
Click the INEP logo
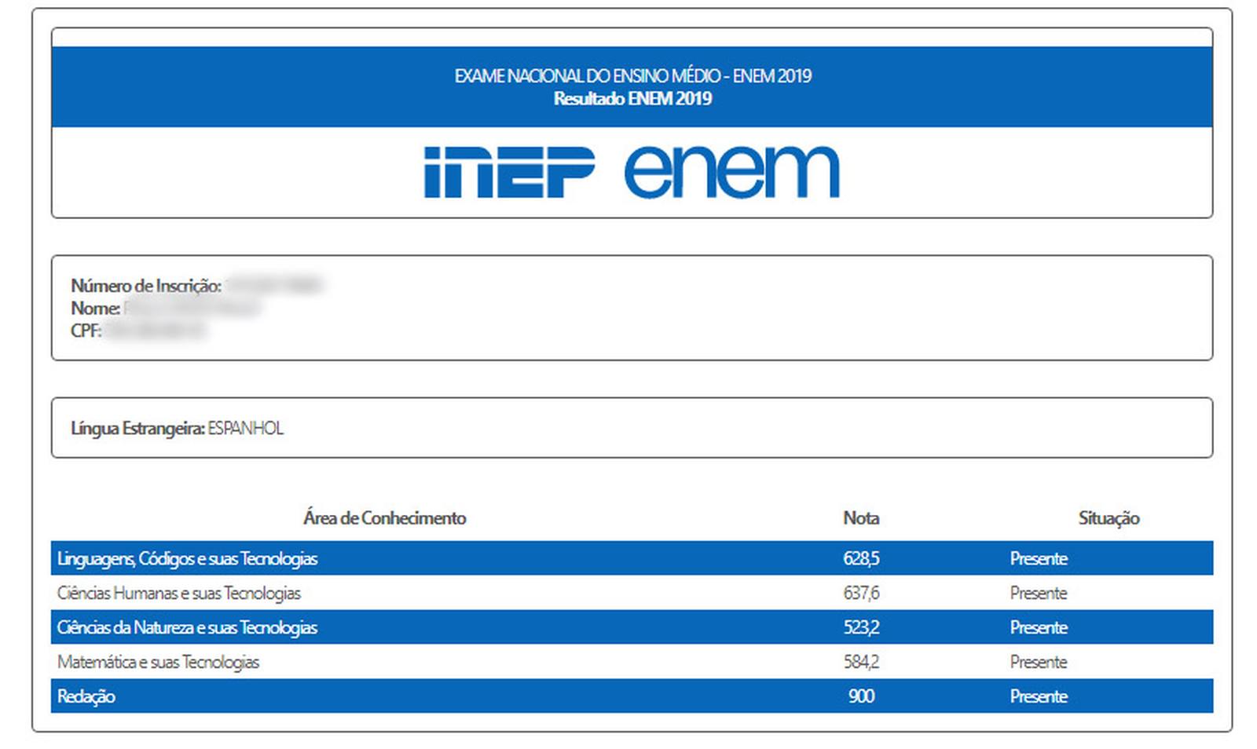(x=508, y=172)
